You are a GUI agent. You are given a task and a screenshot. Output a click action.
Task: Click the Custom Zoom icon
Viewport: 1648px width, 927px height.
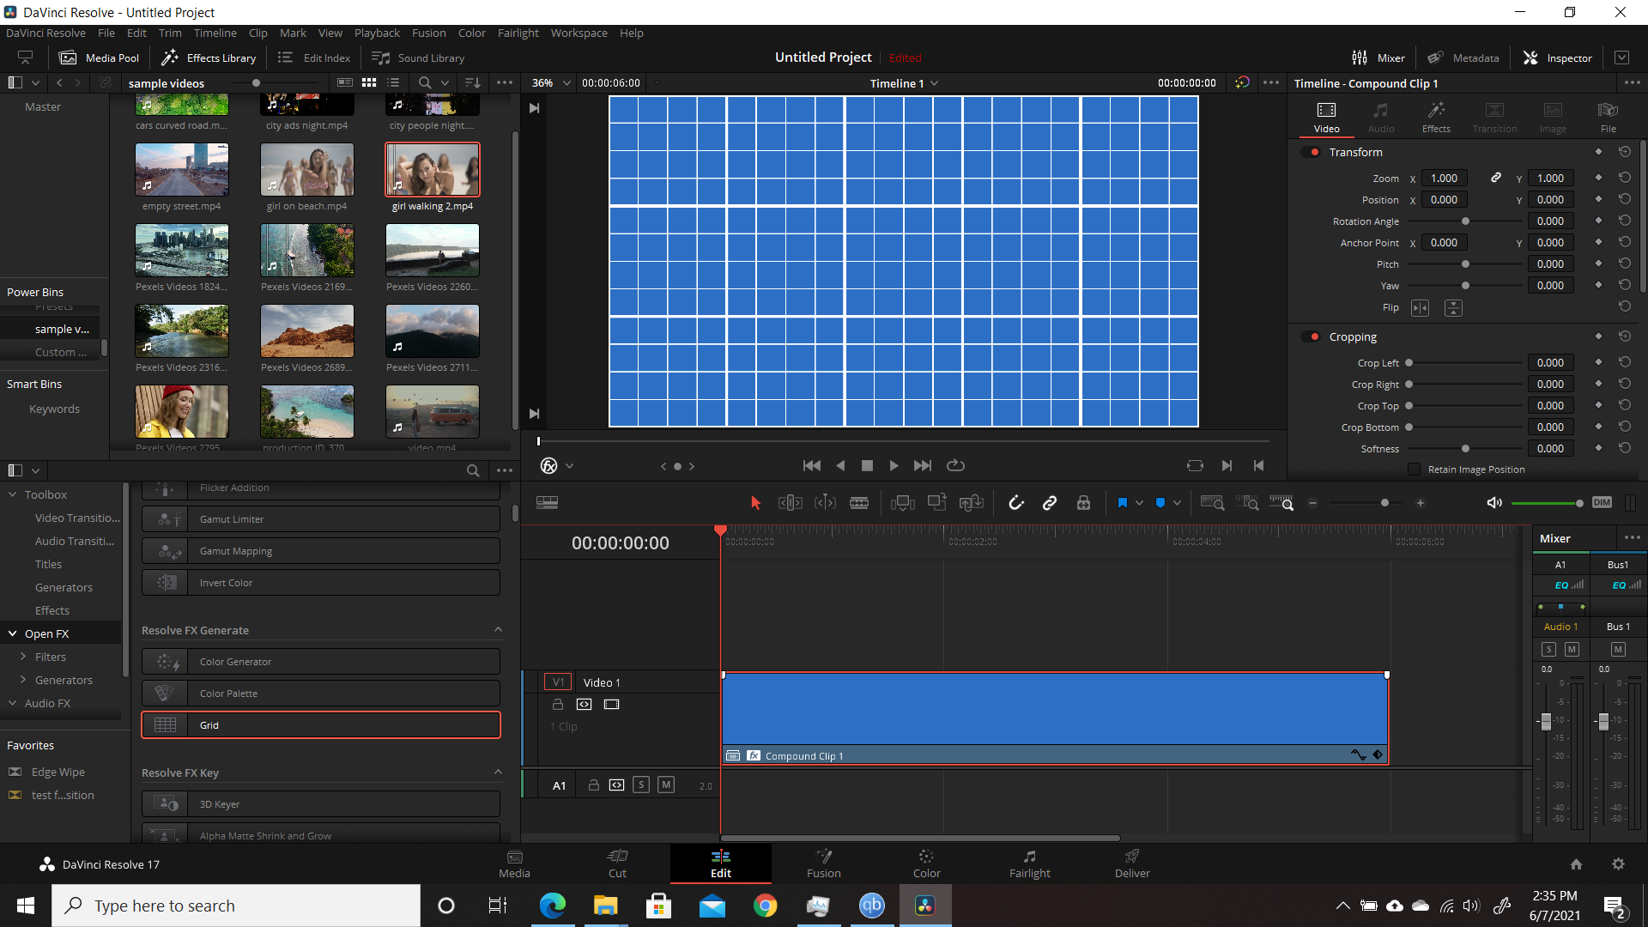tap(1281, 503)
